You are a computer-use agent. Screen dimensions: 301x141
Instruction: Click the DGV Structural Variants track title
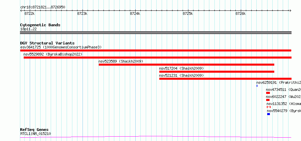coord(47,43)
